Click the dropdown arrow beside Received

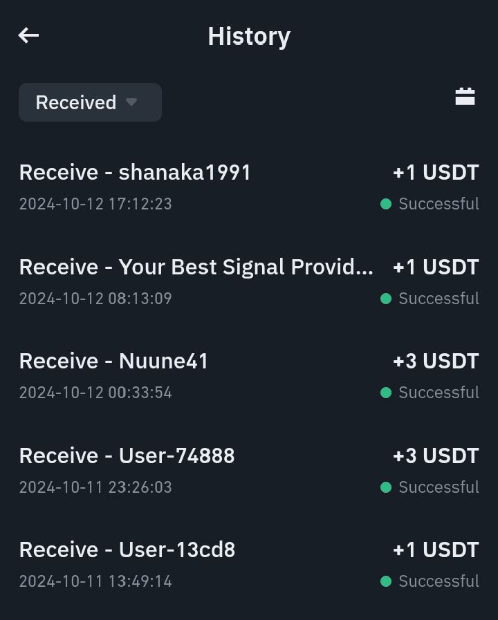(x=131, y=102)
